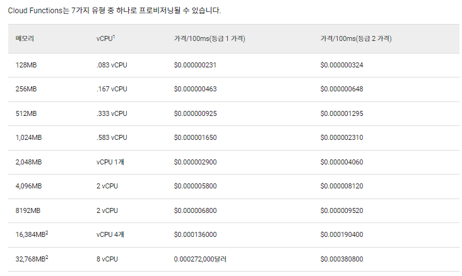This screenshot has width=462, height=276.
Task: Click the Cloud Functions intro sentence text
Action: tap(114, 11)
